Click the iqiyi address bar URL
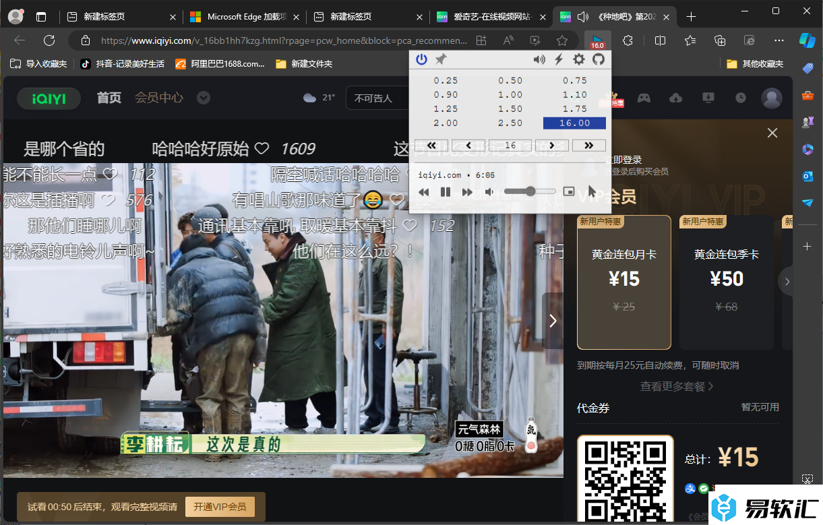Image resolution: width=823 pixels, height=525 pixels. pos(284,40)
